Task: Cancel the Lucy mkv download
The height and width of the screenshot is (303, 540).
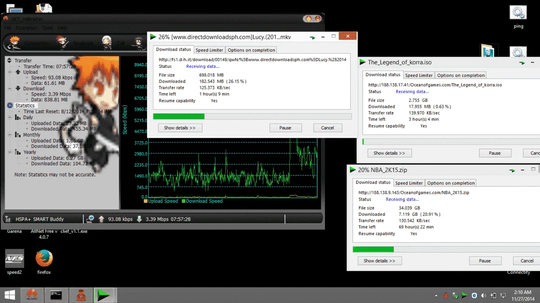Action: [327, 128]
